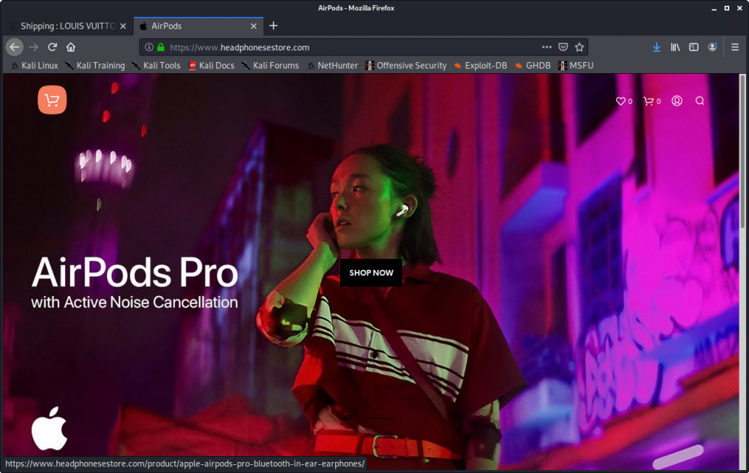Toggle the sidebar view
749x473 pixels.
(x=693, y=47)
